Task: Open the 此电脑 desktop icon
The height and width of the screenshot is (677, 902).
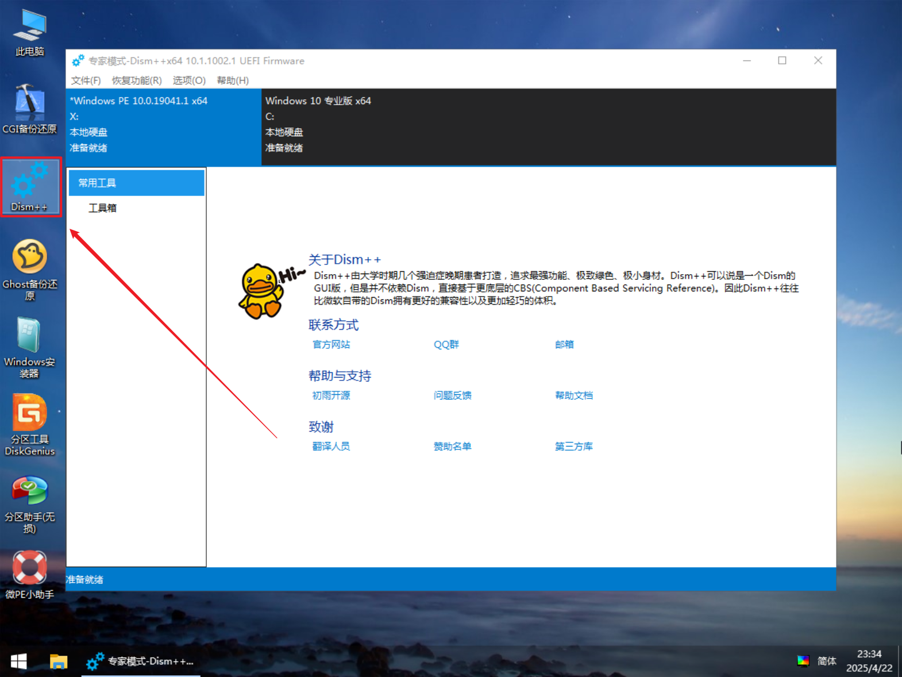Action: pyautogui.click(x=30, y=33)
